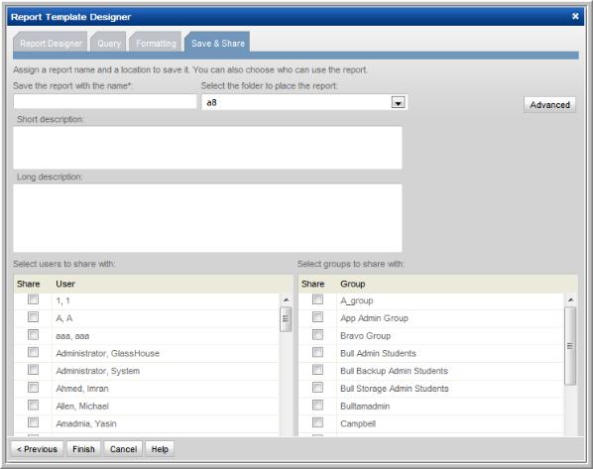
Task: Go back with the Previous button
Action: [x=37, y=449]
